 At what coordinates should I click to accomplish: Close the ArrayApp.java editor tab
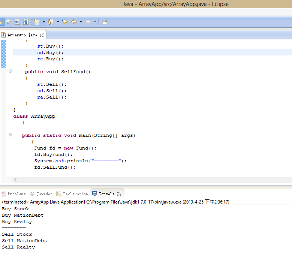point(42,35)
